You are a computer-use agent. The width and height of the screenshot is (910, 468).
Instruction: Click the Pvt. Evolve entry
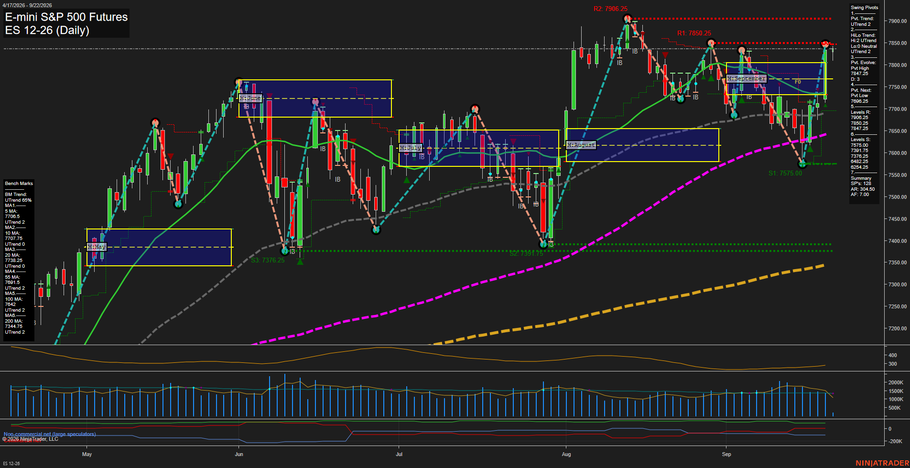click(x=863, y=63)
